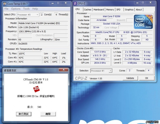Switch to the About tab in CPU-Z
This screenshot has height=124, width=160.
[139, 9]
